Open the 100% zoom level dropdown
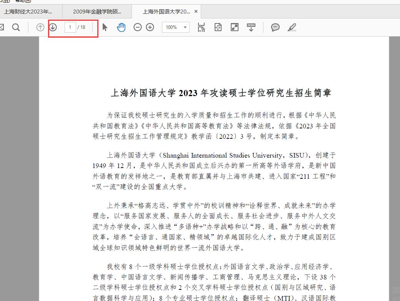 pos(176,27)
